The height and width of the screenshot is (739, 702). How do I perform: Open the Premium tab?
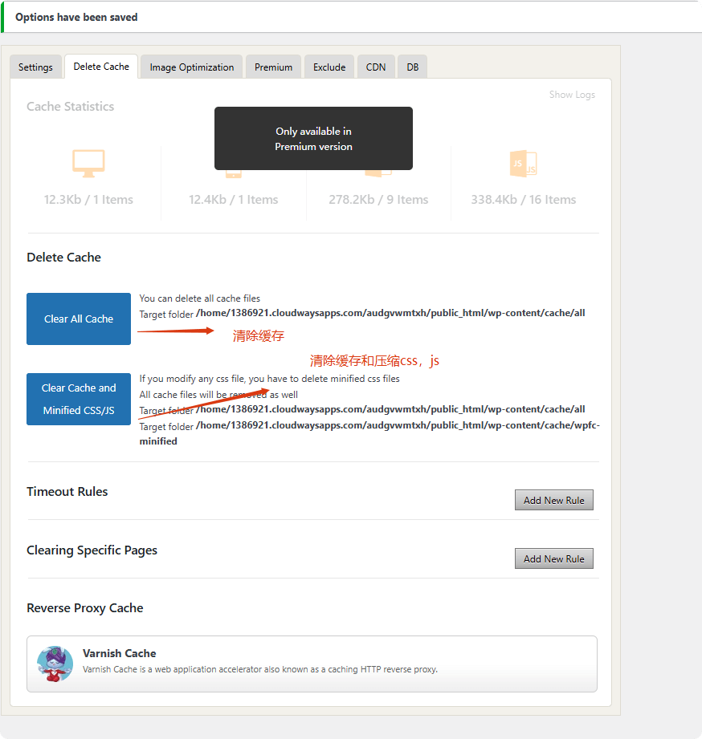273,67
